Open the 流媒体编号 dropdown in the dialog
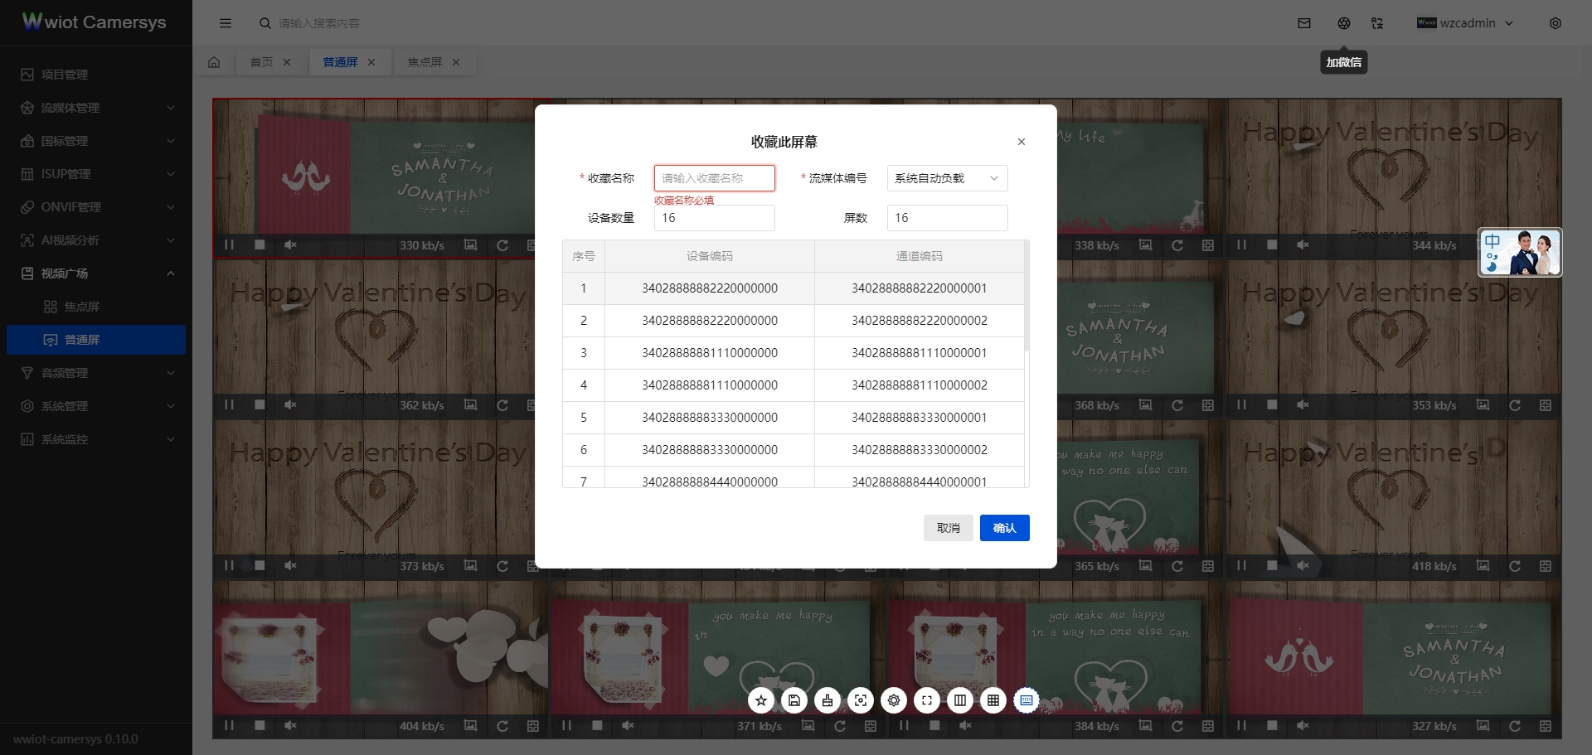Viewport: 1592px width, 755px height. [x=946, y=178]
